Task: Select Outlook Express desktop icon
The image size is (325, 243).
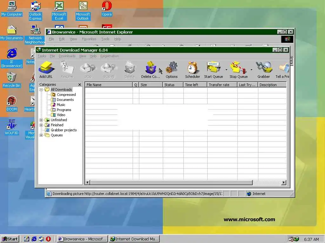Action: (35, 11)
